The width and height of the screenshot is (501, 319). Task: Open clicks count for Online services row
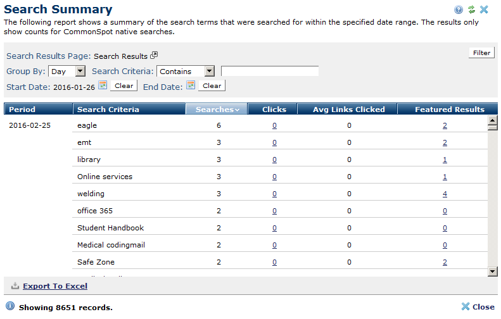[274, 177]
